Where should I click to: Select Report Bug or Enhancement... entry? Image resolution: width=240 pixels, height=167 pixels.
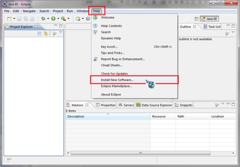[134, 59]
